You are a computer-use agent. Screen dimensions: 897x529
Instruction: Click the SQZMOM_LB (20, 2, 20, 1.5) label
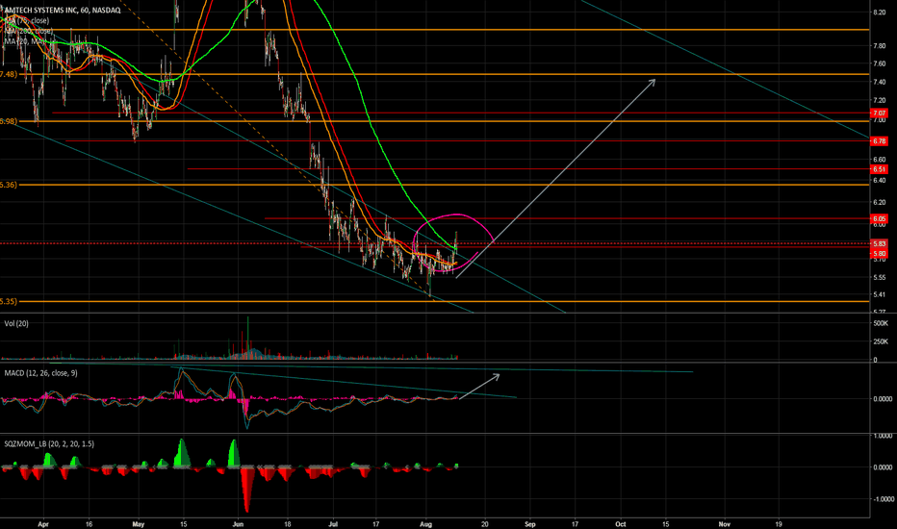pos(49,443)
